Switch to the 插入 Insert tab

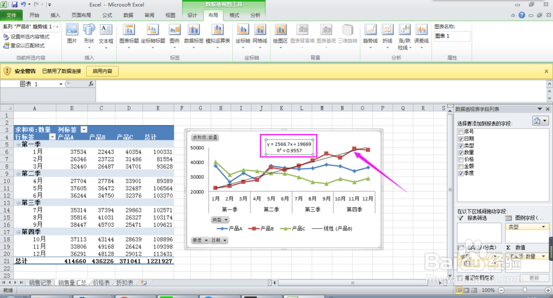(55, 15)
